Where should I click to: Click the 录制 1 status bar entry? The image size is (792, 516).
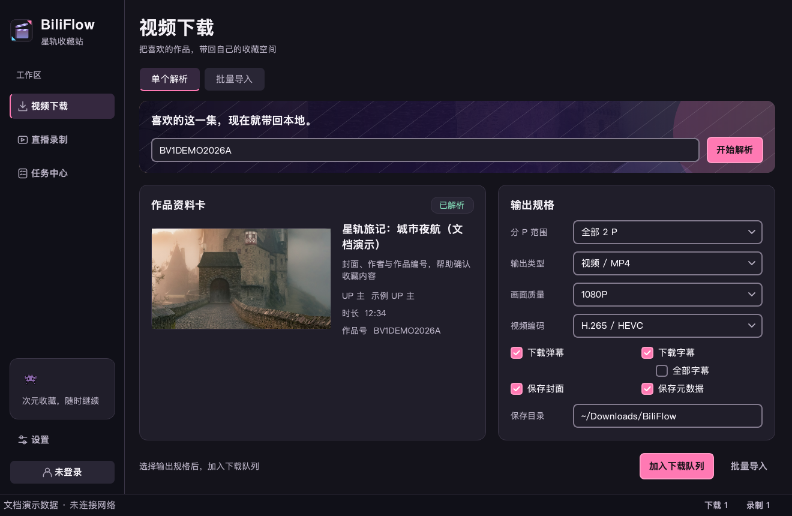(758, 505)
